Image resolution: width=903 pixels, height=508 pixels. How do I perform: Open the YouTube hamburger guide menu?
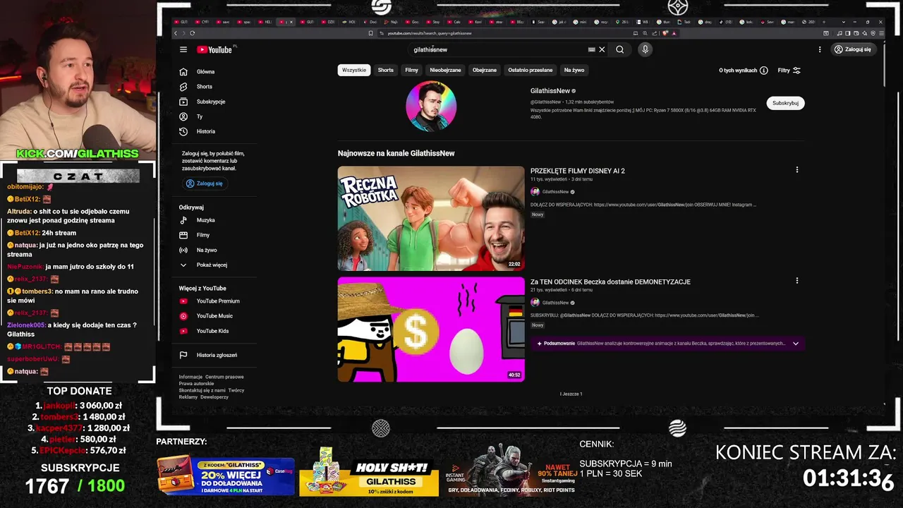point(183,49)
